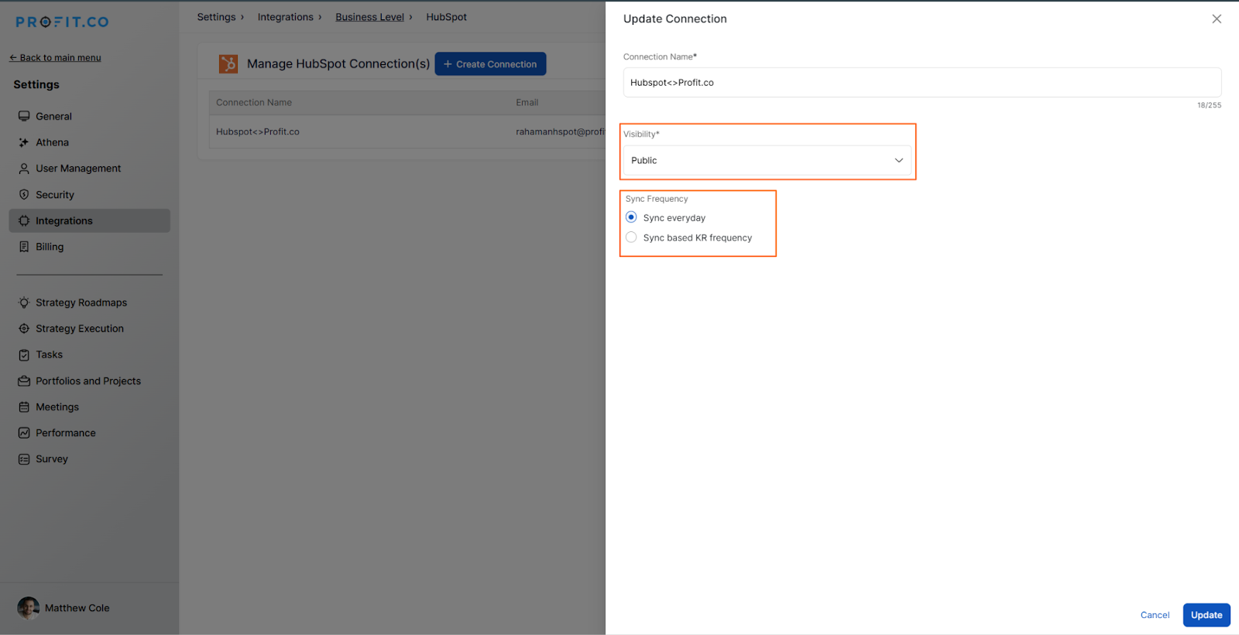1239x635 pixels.
Task: Open the Integrations breadcrumb
Action: click(x=286, y=17)
